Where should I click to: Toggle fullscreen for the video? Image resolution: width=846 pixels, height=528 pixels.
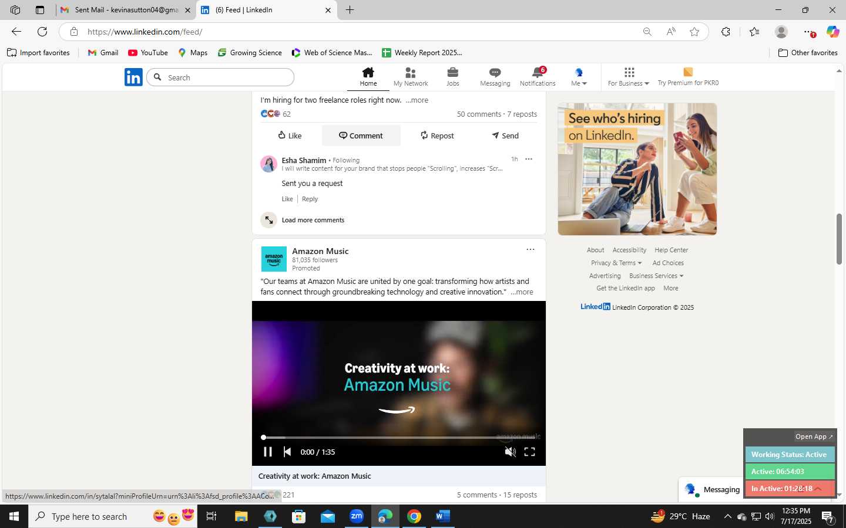529,452
